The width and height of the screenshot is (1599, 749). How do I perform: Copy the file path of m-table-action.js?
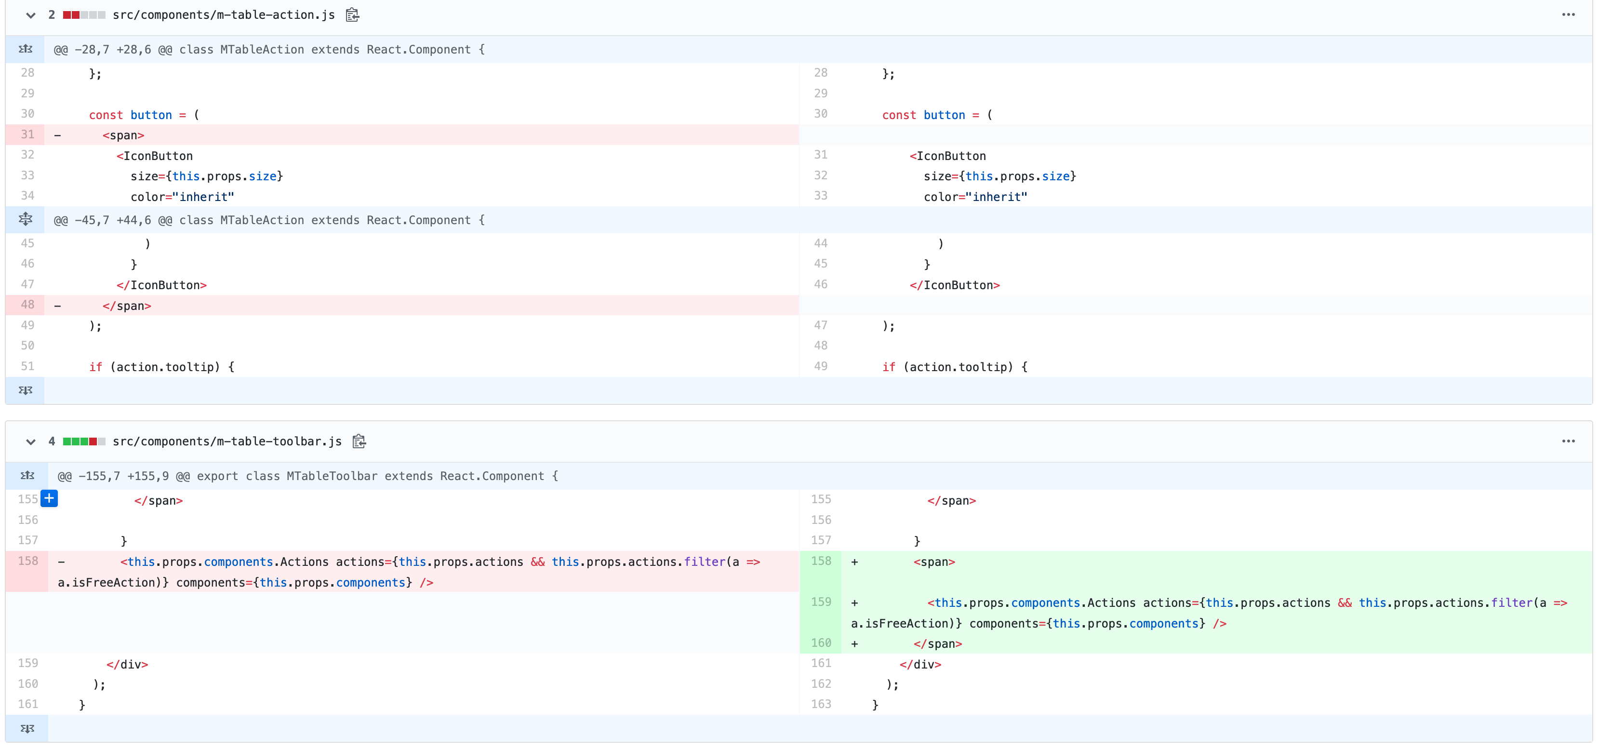click(x=352, y=15)
